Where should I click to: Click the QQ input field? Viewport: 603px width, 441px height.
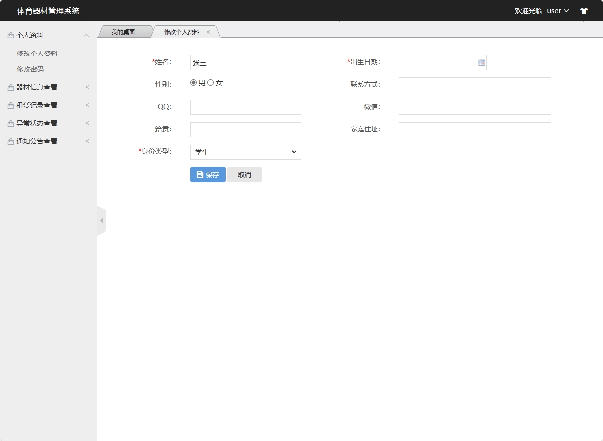245,107
